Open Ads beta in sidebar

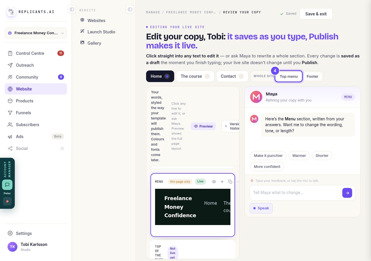click(36, 137)
